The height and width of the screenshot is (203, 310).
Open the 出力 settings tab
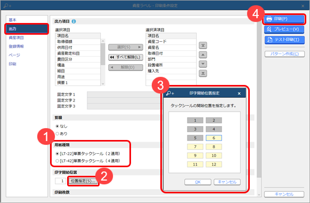tap(27, 29)
